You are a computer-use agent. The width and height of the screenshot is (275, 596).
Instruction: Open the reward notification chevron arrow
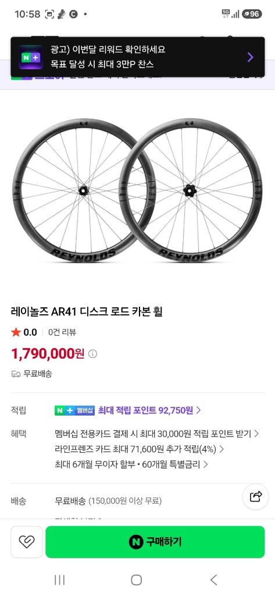click(251, 58)
